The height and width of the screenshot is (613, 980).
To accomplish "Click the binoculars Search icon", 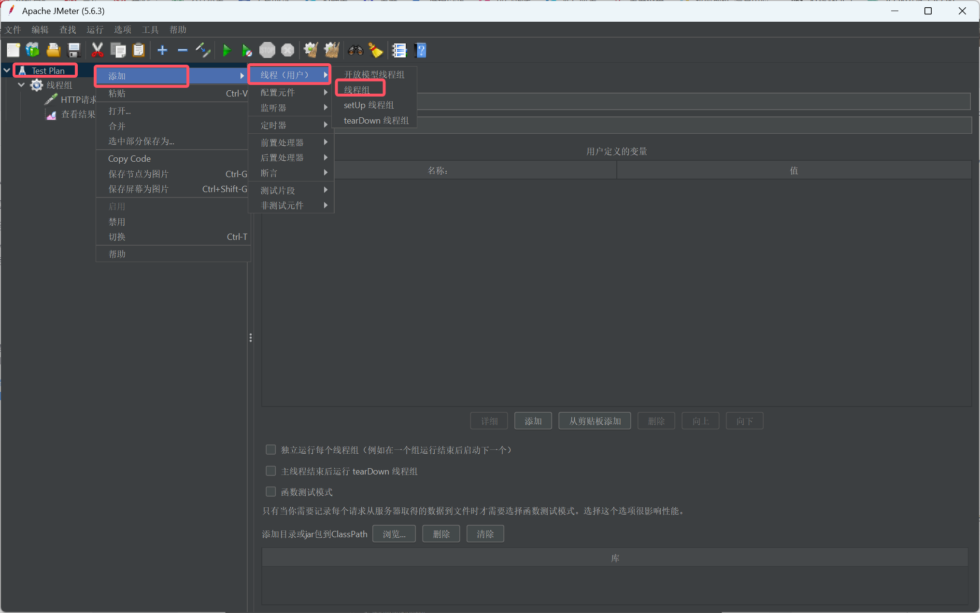I will point(355,50).
